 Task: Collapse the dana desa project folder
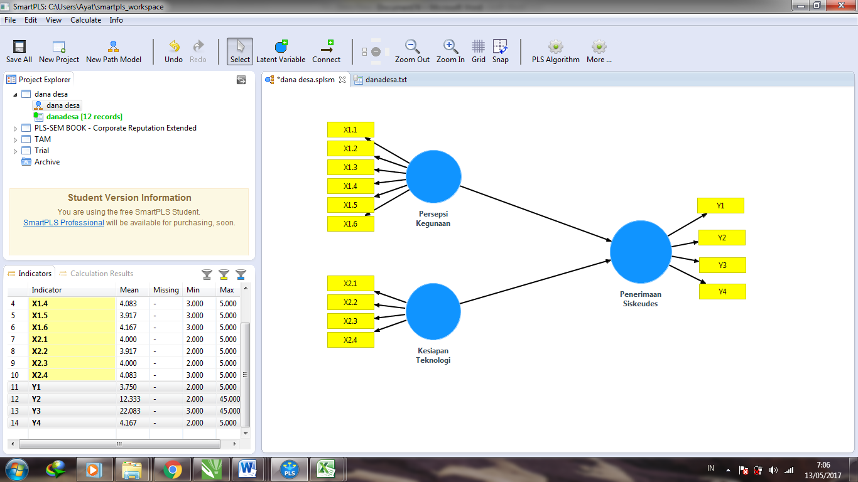pyautogui.click(x=15, y=94)
